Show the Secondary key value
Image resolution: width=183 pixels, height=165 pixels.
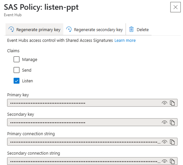164,122
